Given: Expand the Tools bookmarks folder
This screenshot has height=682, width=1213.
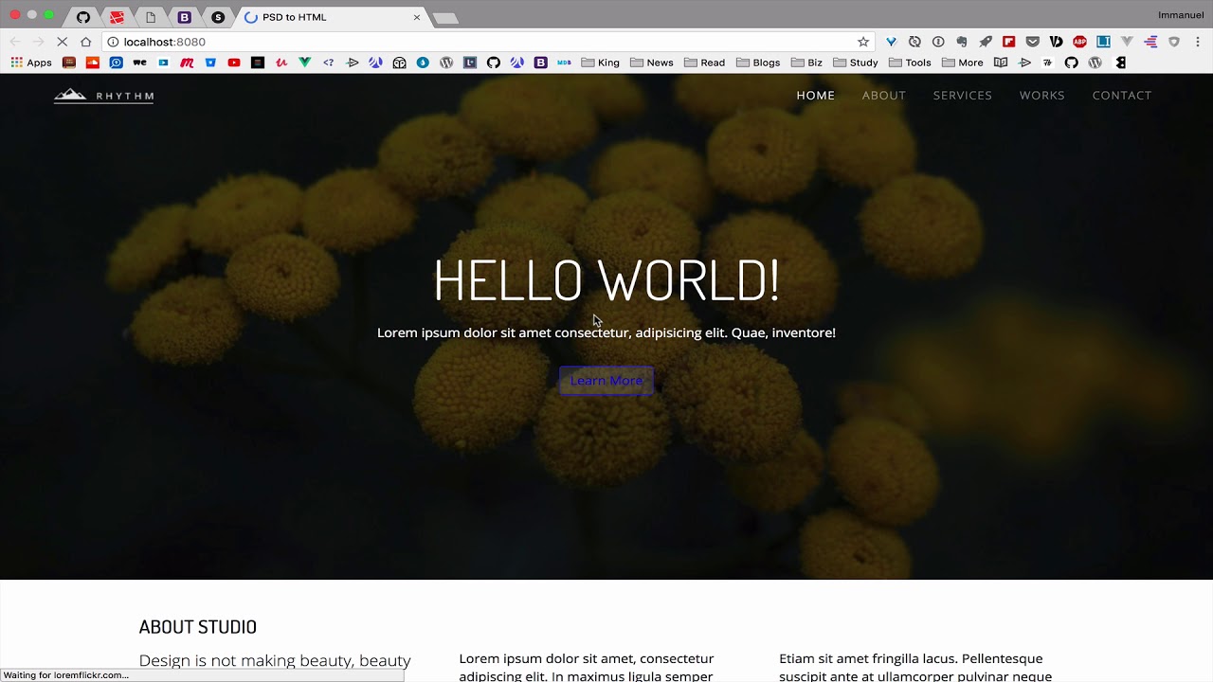Looking at the screenshot, I should 910,63.
